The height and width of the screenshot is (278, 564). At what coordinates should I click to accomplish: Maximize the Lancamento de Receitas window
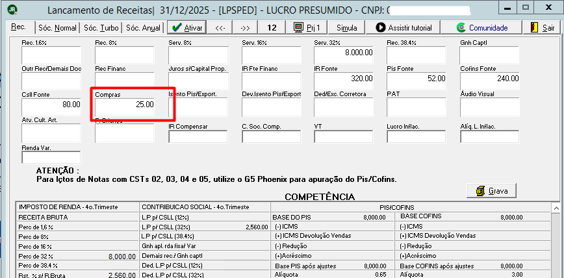pyautogui.click(x=526, y=7)
